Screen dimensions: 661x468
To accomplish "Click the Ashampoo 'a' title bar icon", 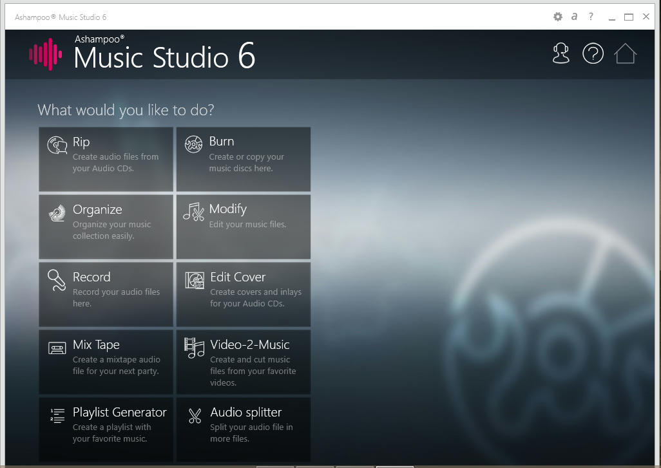I will point(574,17).
